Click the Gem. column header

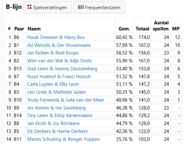(124, 29)
